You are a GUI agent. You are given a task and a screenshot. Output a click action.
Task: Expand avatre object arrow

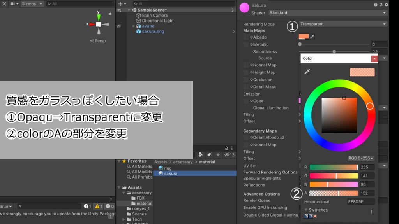point(134,26)
